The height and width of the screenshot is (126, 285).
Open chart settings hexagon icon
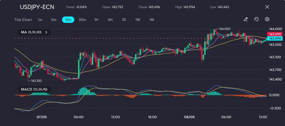(x=267, y=19)
